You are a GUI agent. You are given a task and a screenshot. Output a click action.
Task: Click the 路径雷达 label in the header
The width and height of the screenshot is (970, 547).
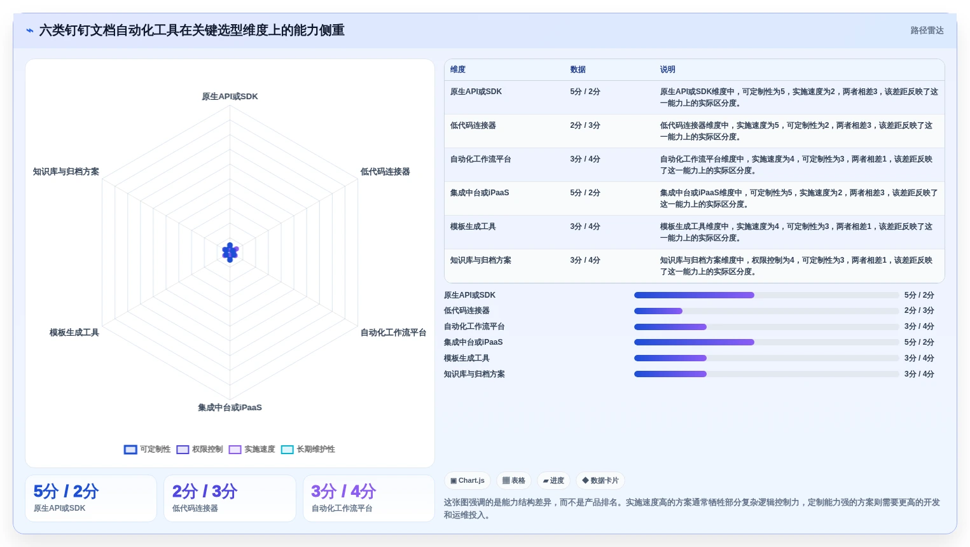927,31
